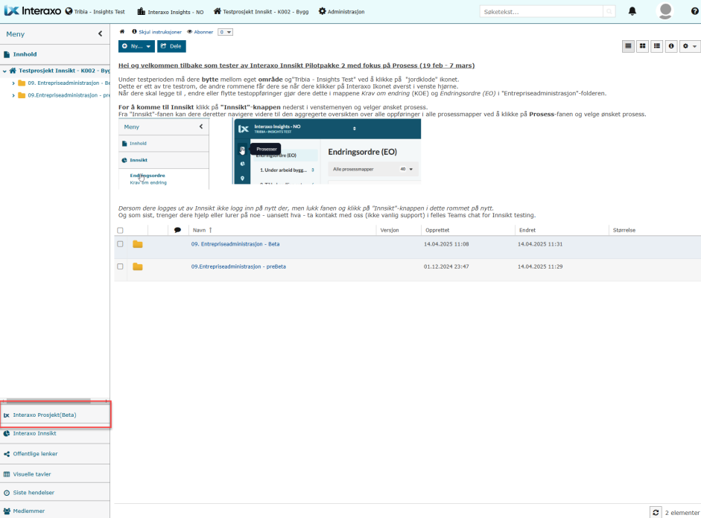
Task: Click the comment bubble column header
Action: pyautogui.click(x=177, y=230)
